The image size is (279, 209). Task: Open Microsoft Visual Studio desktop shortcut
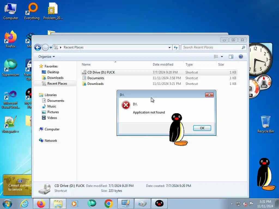tap(11, 100)
